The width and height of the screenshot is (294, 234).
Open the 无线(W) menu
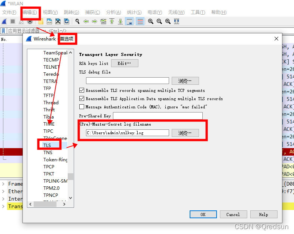(x=176, y=12)
